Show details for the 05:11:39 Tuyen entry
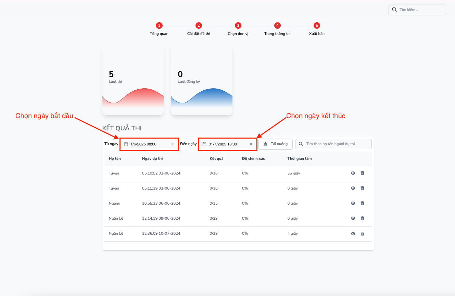The width and height of the screenshot is (455, 296). pyautogui.click(x=353, y=188)
